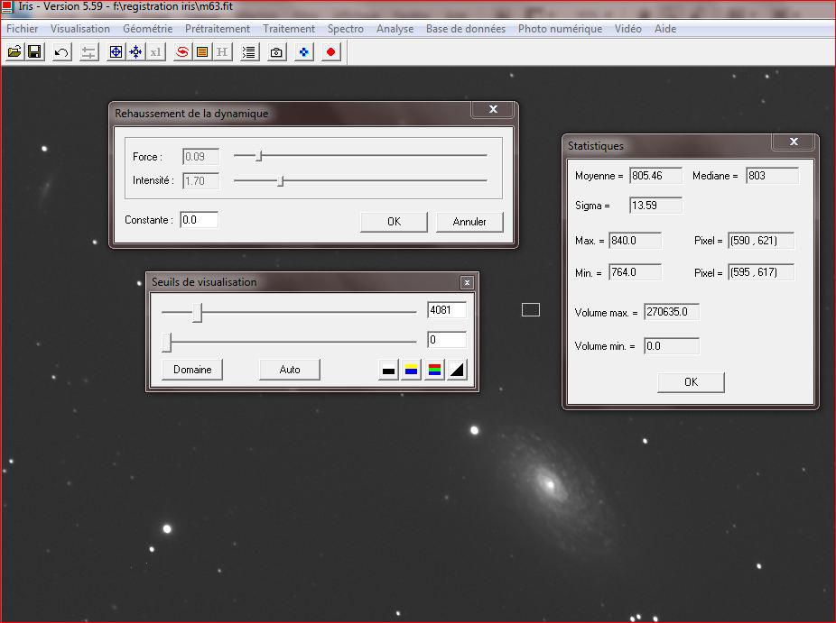Click the Sigma field 13.59

pos(655,206)
